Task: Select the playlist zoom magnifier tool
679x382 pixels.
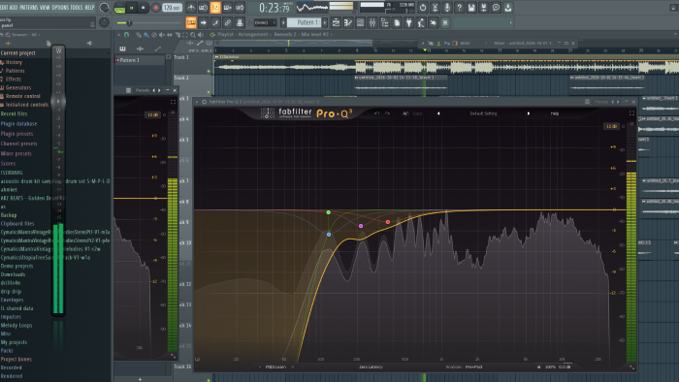Action: coord(193,35)
